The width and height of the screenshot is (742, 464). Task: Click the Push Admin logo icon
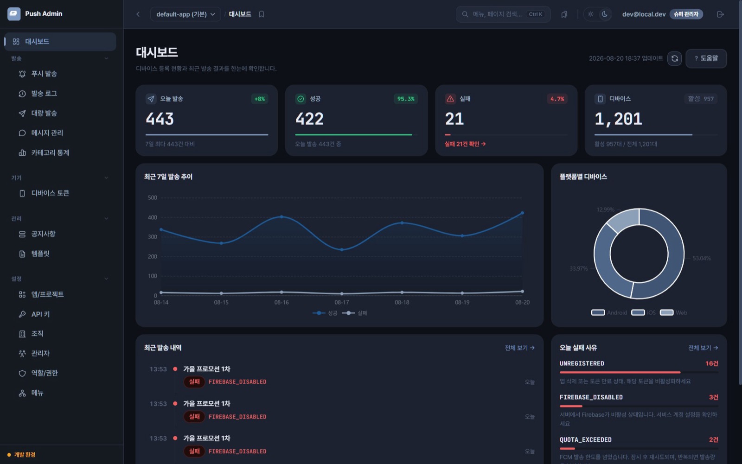tap(14, 14)
